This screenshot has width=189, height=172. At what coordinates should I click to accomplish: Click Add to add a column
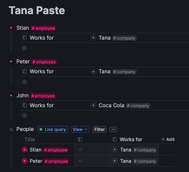click(168, 139)
